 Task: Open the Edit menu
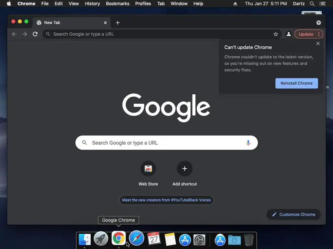coord(59,4)
